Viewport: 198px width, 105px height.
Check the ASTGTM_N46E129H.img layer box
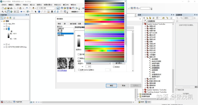(x=7, y=47)
